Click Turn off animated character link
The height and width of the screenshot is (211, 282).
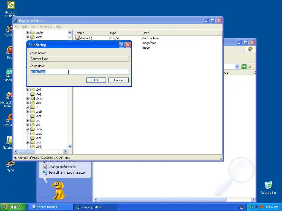click(67, 173)
